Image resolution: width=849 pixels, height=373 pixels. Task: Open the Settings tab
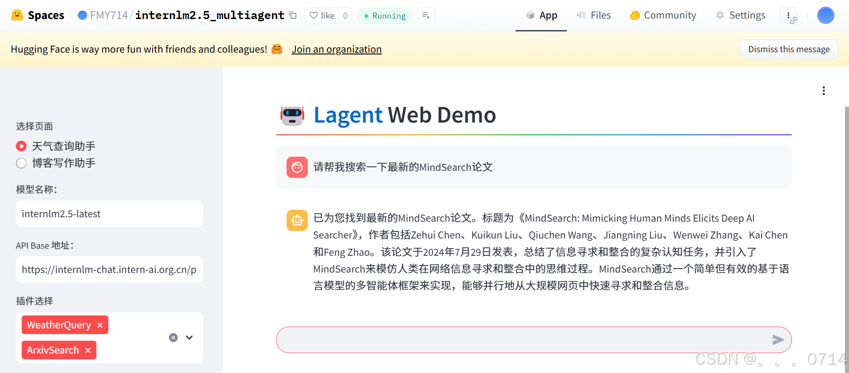[x=741, y=15]
